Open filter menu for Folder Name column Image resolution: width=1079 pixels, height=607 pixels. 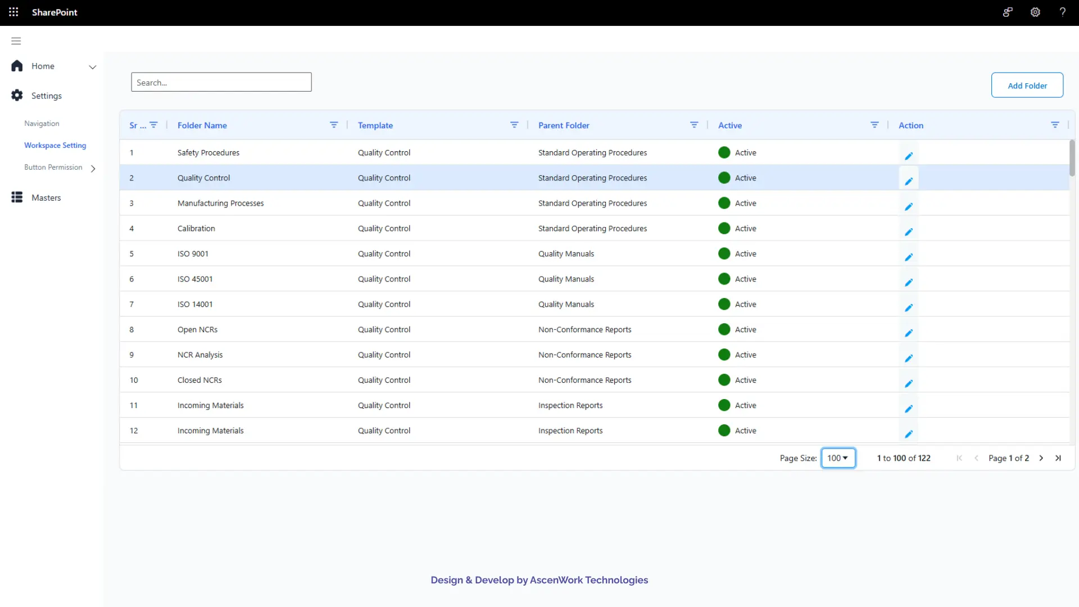click(x=334, y=125)
